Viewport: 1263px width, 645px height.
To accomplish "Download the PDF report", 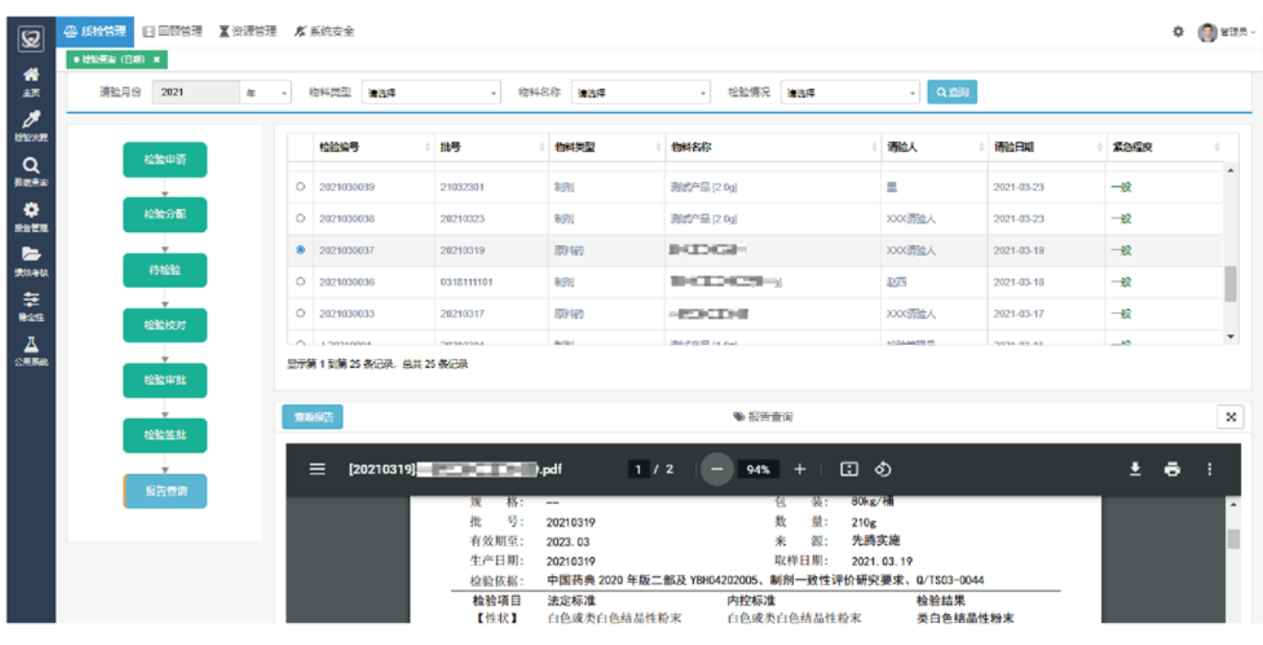I will coord(1135,469).
